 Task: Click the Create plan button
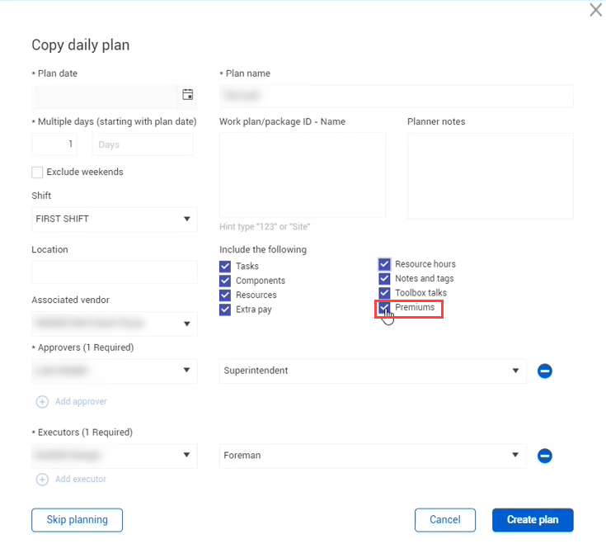(x=532, y=520)
